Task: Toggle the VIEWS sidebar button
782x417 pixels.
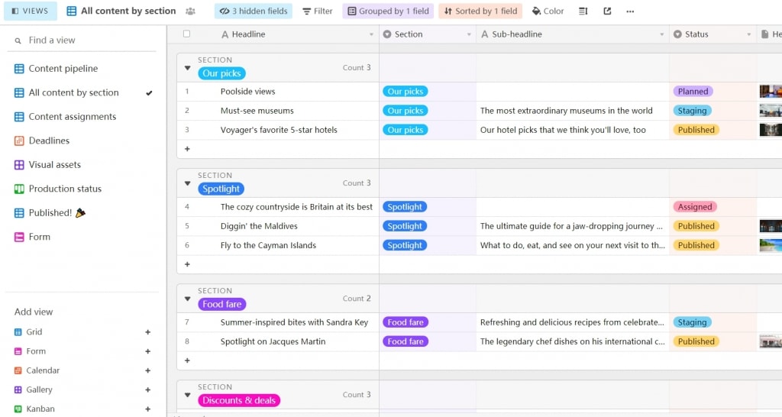Action: point(31,11)
